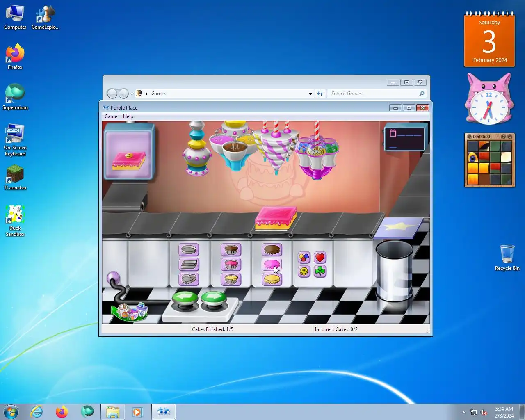Switch to Purble Place taskbar button

coord(164,412)
